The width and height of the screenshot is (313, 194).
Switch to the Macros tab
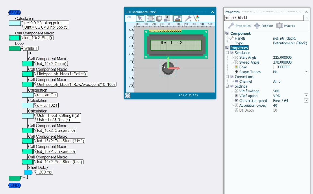[x=286, y=26]
